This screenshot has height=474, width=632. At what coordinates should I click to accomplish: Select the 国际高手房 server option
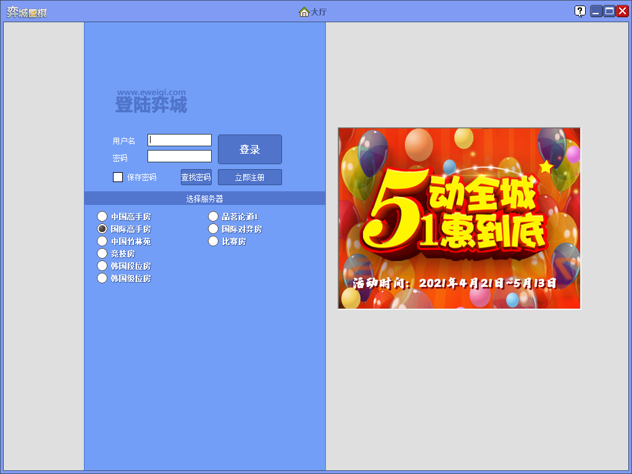click(102, 229)
